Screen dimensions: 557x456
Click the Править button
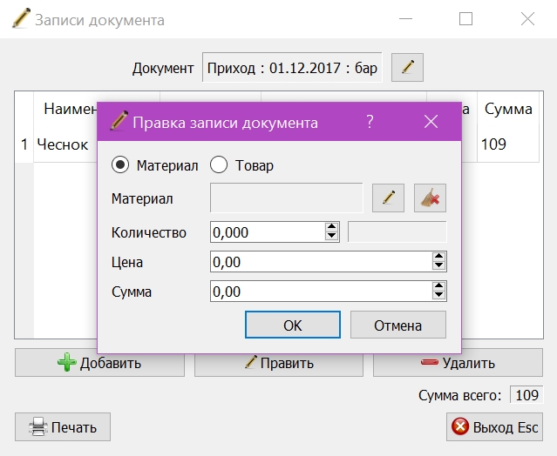[x=279, y=363]
